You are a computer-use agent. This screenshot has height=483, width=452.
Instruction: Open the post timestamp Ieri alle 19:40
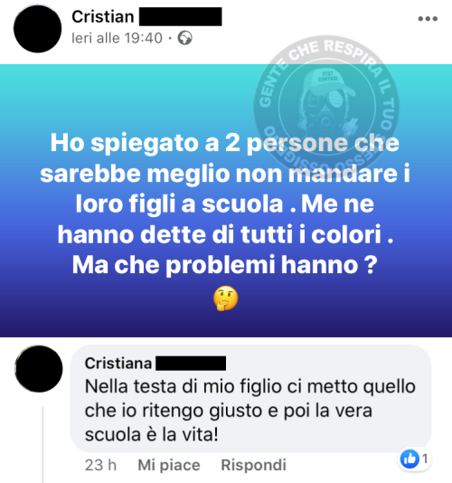pyautogui.click(x=117, y=38)
